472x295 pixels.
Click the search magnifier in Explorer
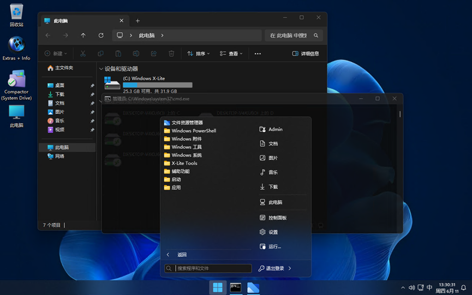coord(316,35)
